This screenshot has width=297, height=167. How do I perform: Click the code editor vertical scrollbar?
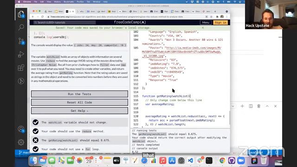point(229,117)
